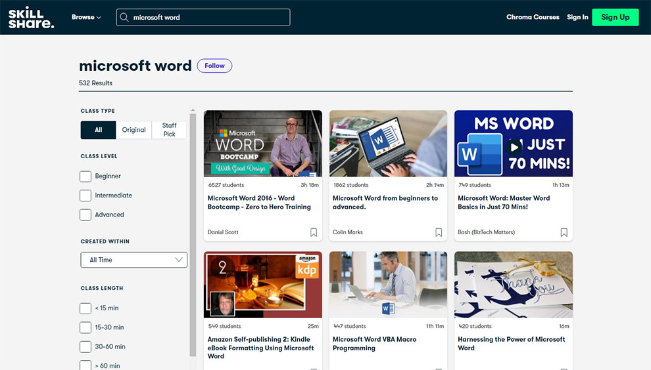This screenshot has height=370, width=651.
Task: Check the Advanced class level
Action: click(x=85, y=215)
